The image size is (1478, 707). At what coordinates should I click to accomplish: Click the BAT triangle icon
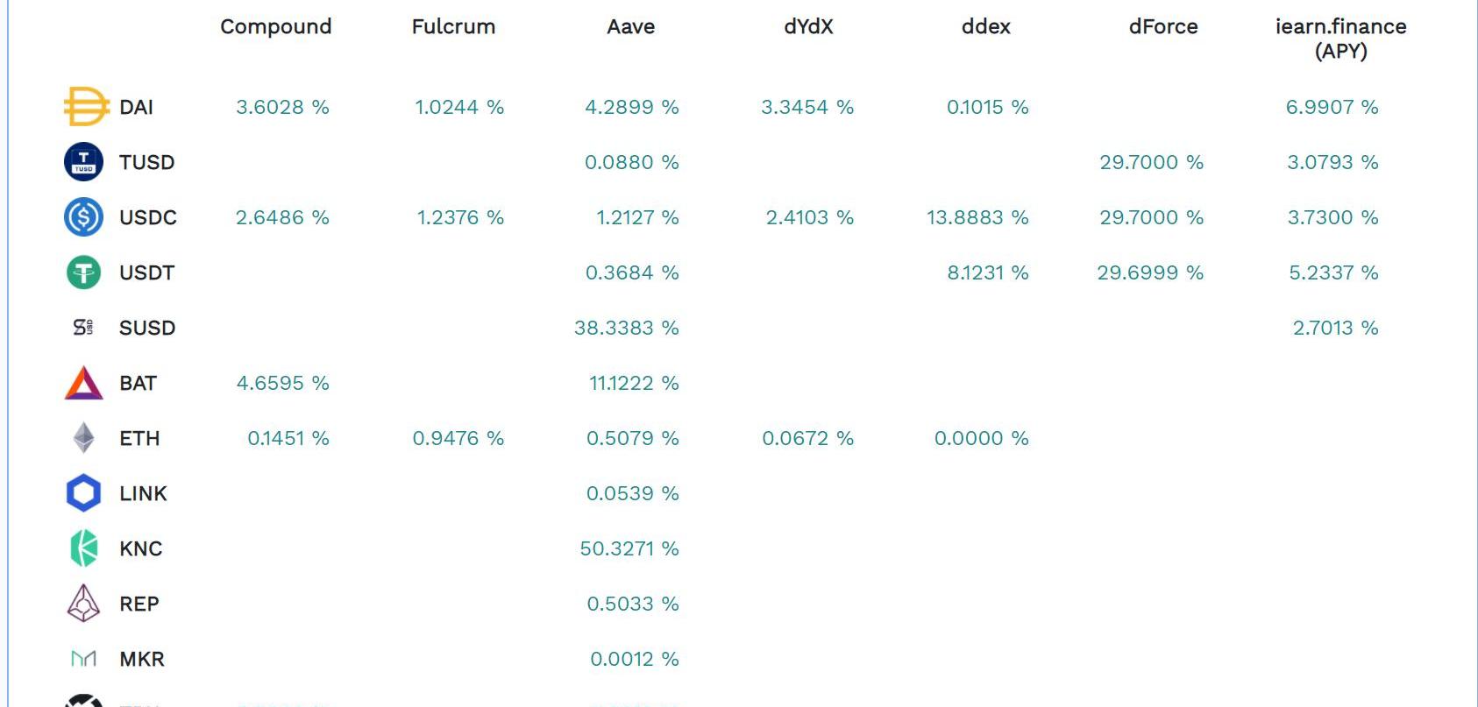84,384
